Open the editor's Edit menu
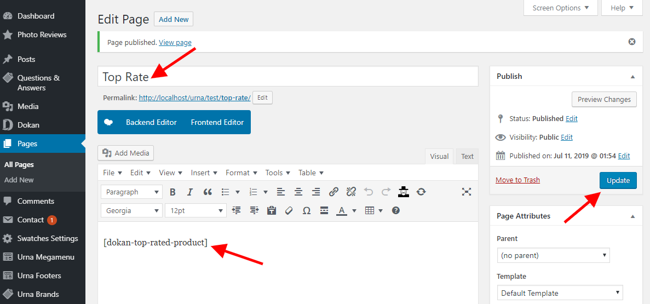Screen dimensions: 650x304 point(140,173)
